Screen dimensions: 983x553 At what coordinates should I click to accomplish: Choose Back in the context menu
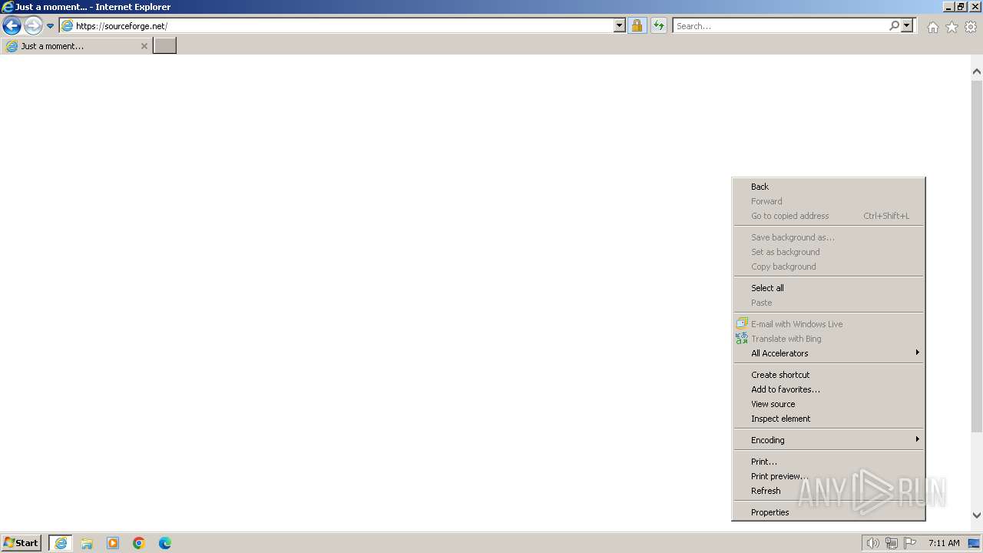pos(829,187)
